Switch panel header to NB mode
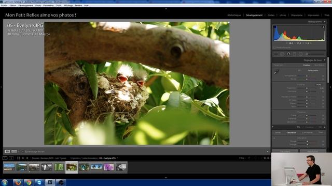 [320, 127]
